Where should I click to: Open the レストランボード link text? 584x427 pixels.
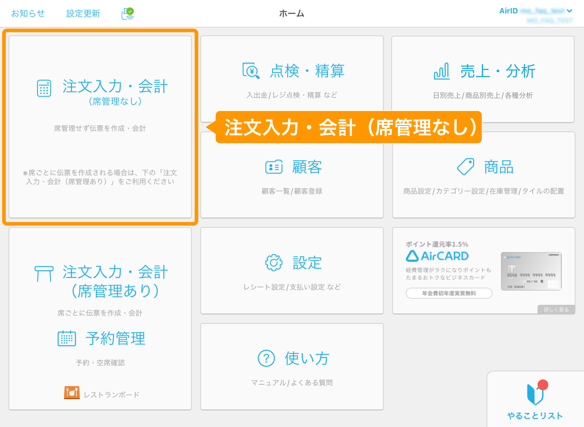tap(112, 395)
